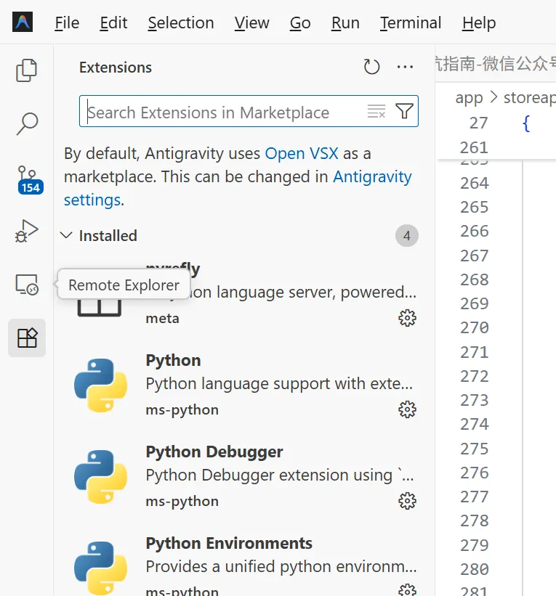Open the extensions filter options
This screenshot has height=596, width=556.
tap(404, 112)
